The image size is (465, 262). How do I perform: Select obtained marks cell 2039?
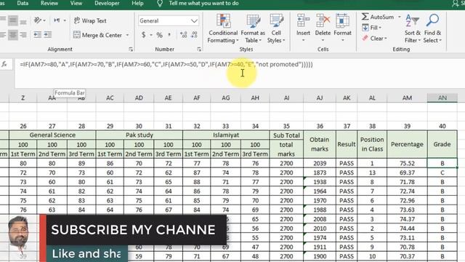coord(320,163)
